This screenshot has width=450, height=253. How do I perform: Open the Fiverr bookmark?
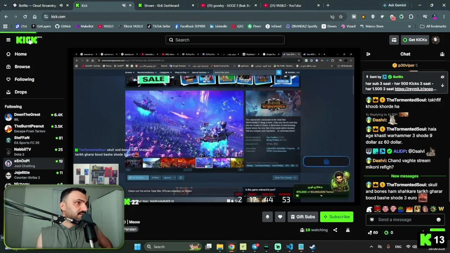click(x=255, y=26)
